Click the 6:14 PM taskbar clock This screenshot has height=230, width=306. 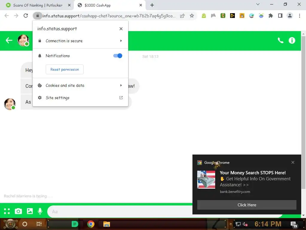coord(268,224)
